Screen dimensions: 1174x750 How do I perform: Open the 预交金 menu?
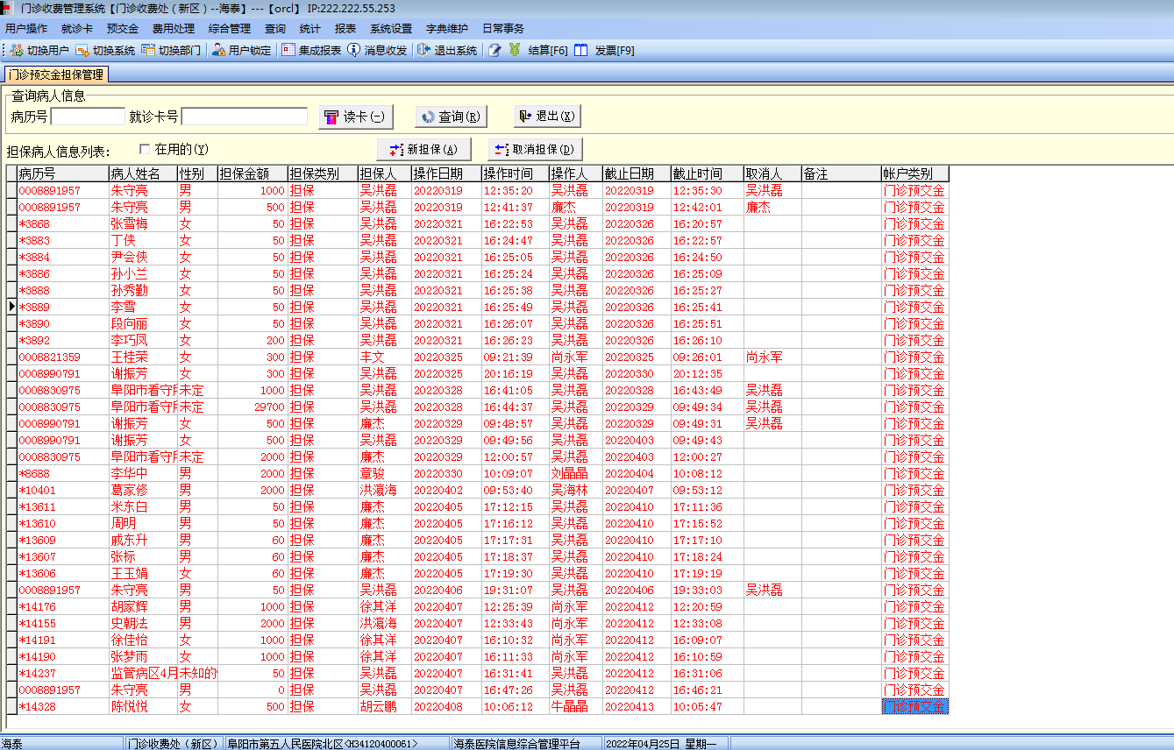122,29
